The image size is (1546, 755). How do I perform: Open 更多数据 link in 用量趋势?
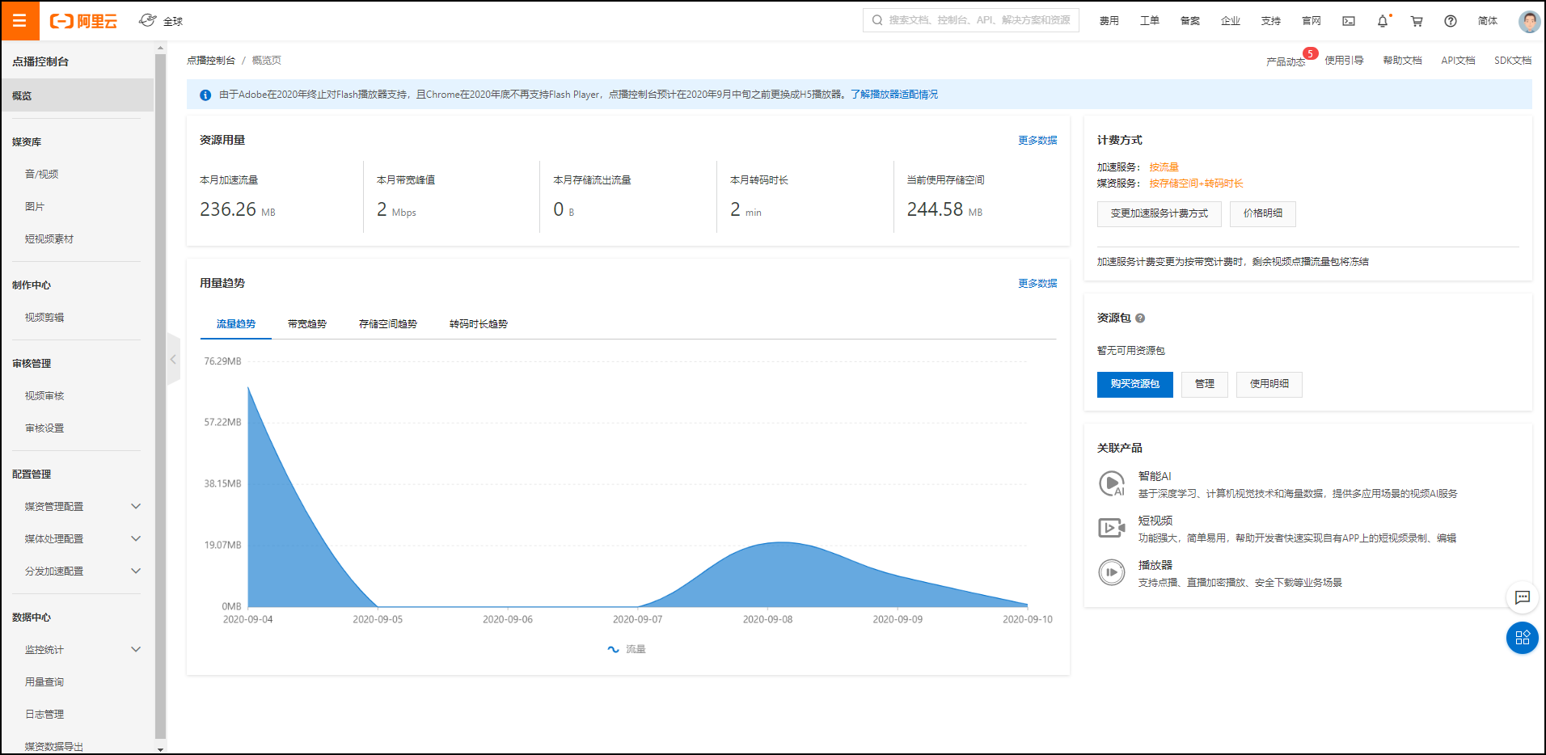coord(1037,284)
